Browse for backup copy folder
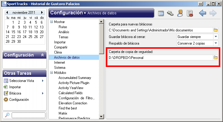Viewport: 223px width, 122px height. 216,58
